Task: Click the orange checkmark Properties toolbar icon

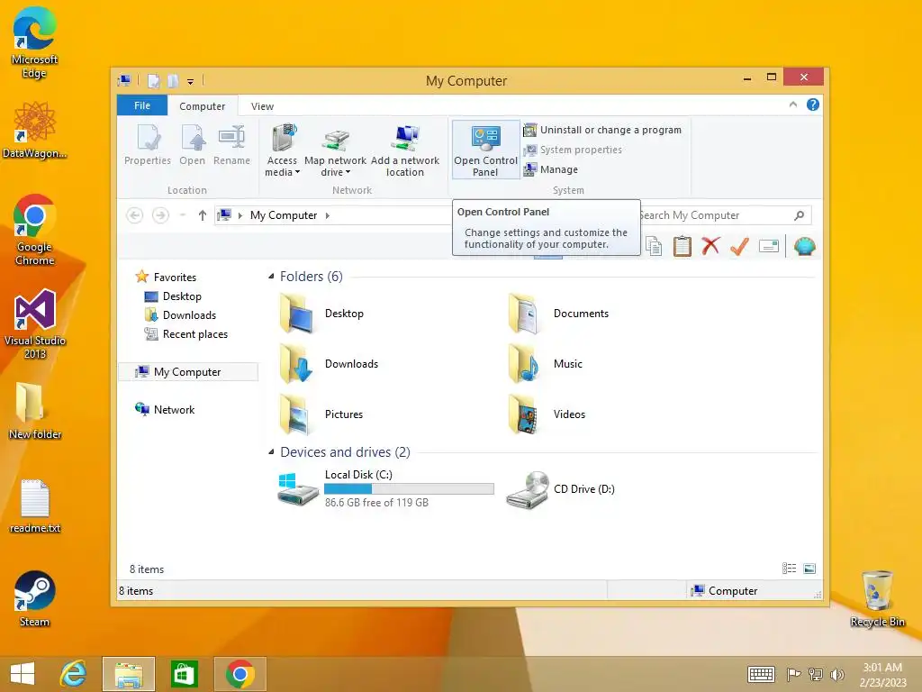Action: [x=739, y=246]
